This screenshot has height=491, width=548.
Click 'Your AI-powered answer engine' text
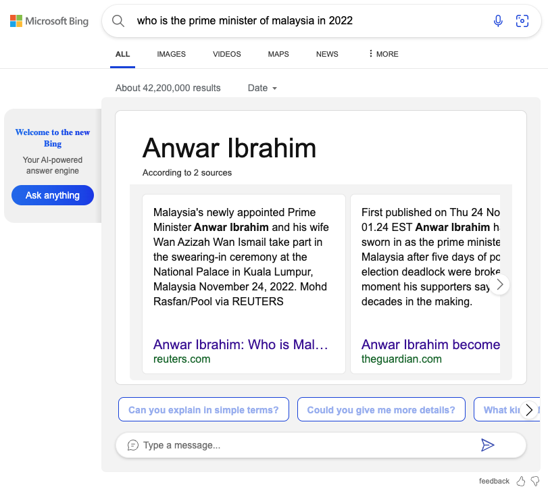[x=53, y=165]
